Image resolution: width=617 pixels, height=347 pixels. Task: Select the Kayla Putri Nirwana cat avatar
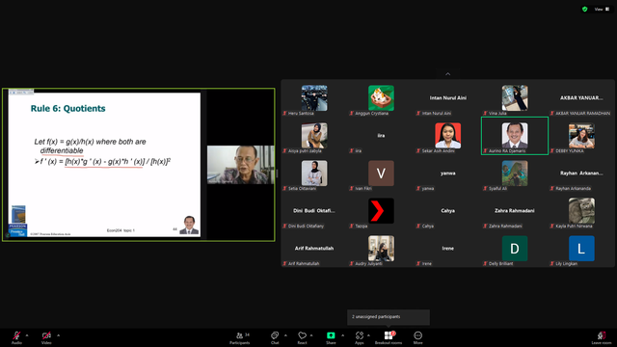581,211
